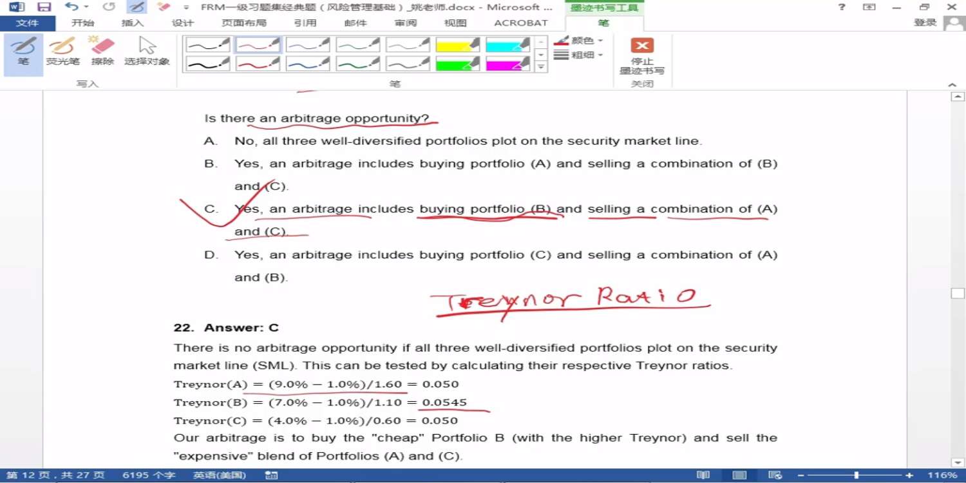
Task: Select the 笔 (Pen) writing tool
Action: pyautogui.click(x=24, y=53)
